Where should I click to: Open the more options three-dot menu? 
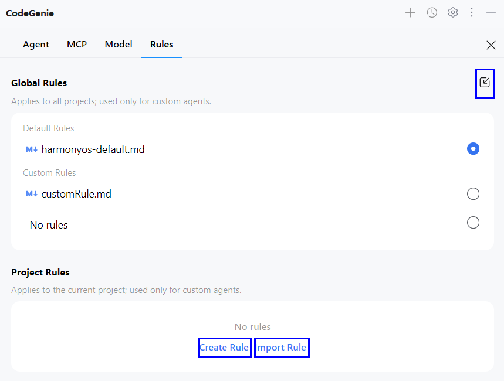tap(472, 12)
